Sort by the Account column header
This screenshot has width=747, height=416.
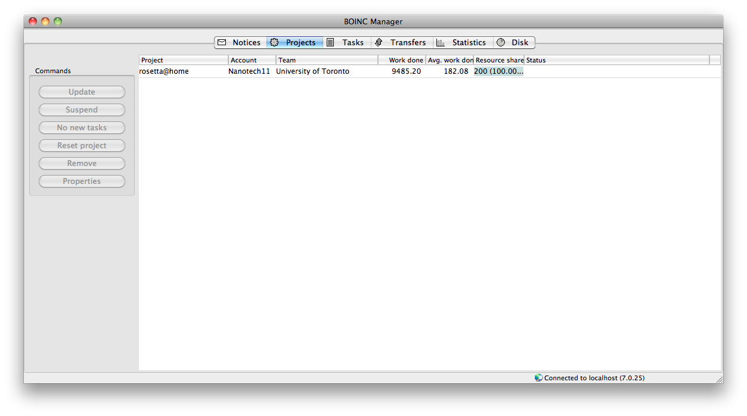(252, 60)
